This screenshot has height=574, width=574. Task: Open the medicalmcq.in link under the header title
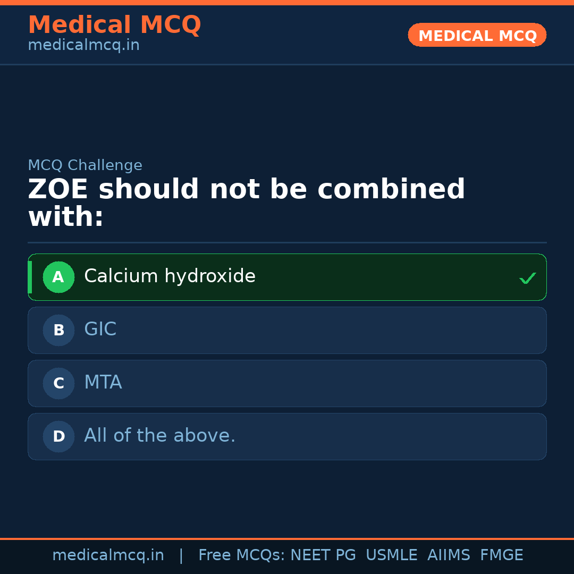(83, 46)
